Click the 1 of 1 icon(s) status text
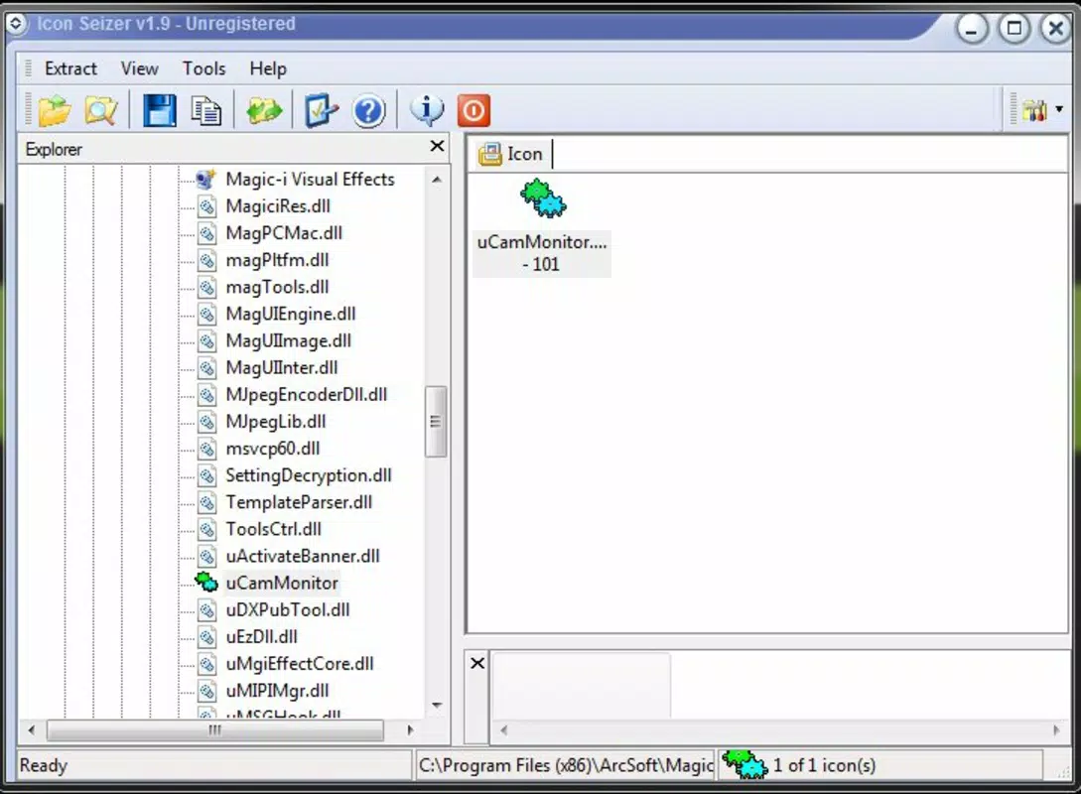Image resolution: width=1081 pixels, height=794 pixels. coord(824,765)
